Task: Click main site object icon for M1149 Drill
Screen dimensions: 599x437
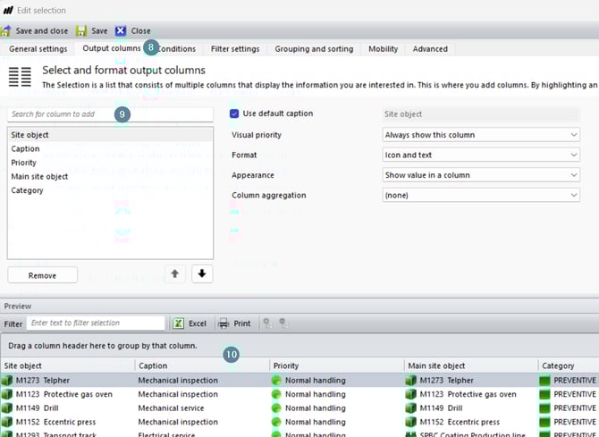Action: pyautogui.click(x=410, y=408)
